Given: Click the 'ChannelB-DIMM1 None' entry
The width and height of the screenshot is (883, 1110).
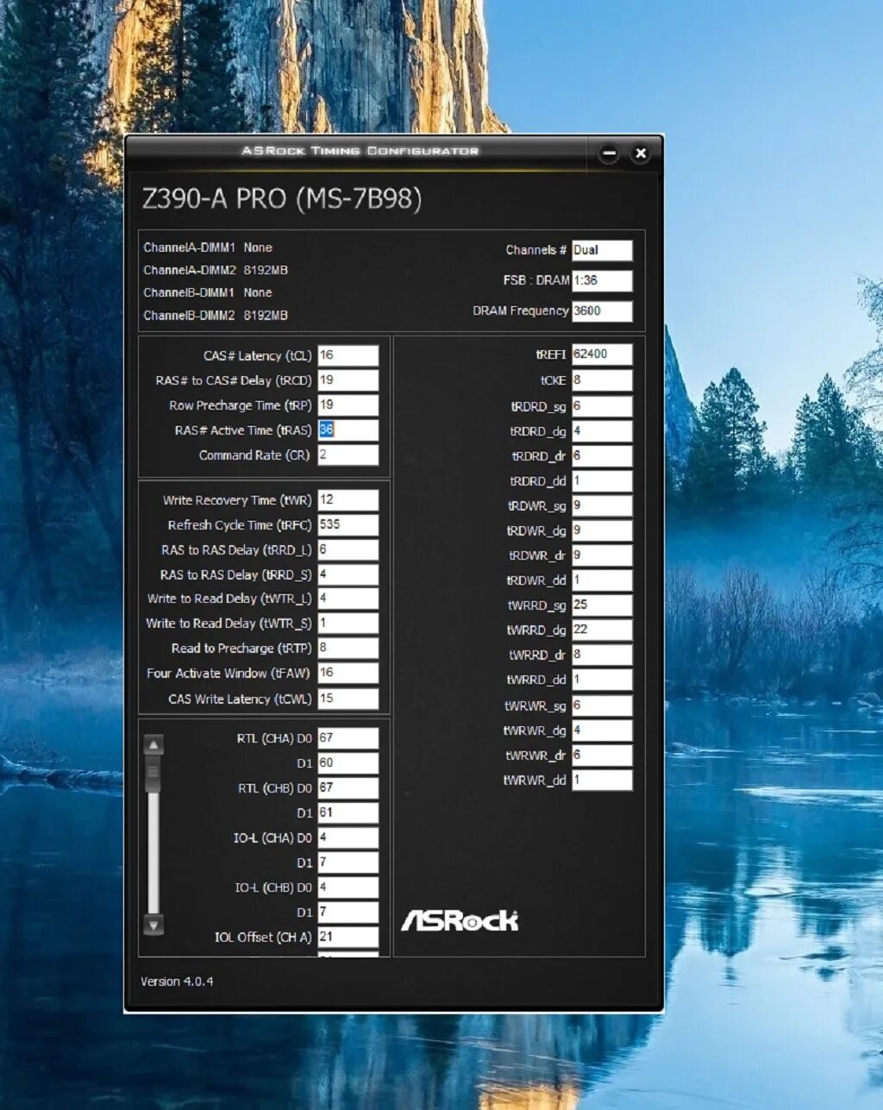Looking at the screenshot, I should tap(208, 293).
